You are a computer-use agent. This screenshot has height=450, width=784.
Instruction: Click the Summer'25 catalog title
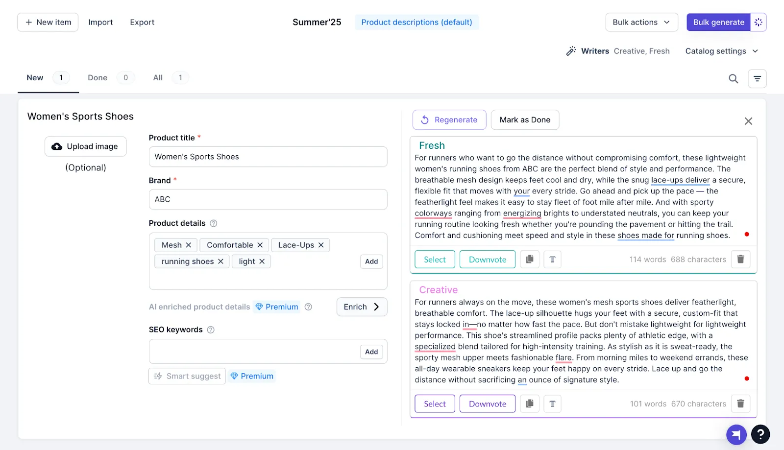point(317,22)
